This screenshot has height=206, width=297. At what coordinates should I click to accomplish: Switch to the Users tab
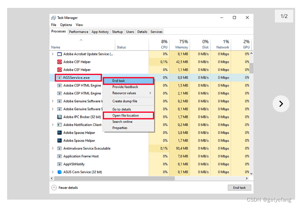pyautogui.click(x=130, y=32)
